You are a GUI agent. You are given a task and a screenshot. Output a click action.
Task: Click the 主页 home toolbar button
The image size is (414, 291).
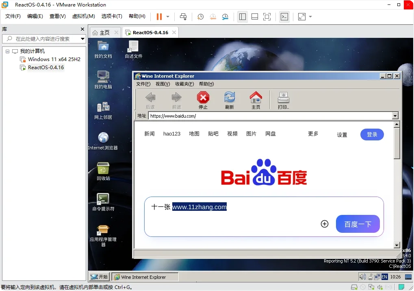coord(256,100)
